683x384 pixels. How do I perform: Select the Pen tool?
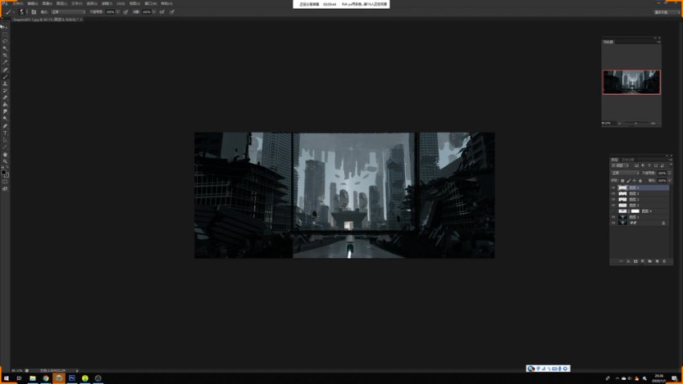point(6,125)
